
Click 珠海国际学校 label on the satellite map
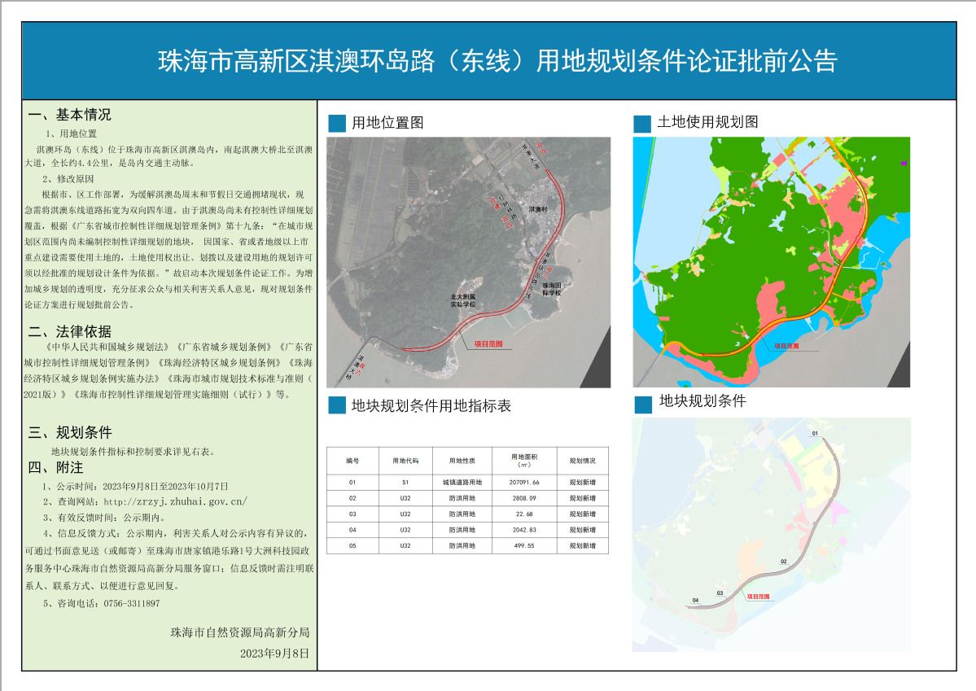[x=551, y=289]
